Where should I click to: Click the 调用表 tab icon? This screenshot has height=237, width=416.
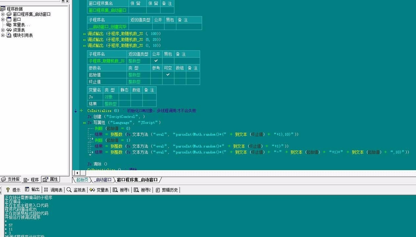[x=46, y=190]
